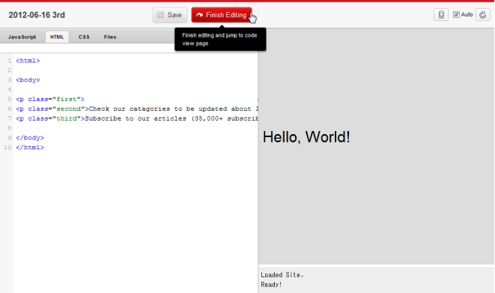
Task: Click the Save button
Action: (170, 15)
